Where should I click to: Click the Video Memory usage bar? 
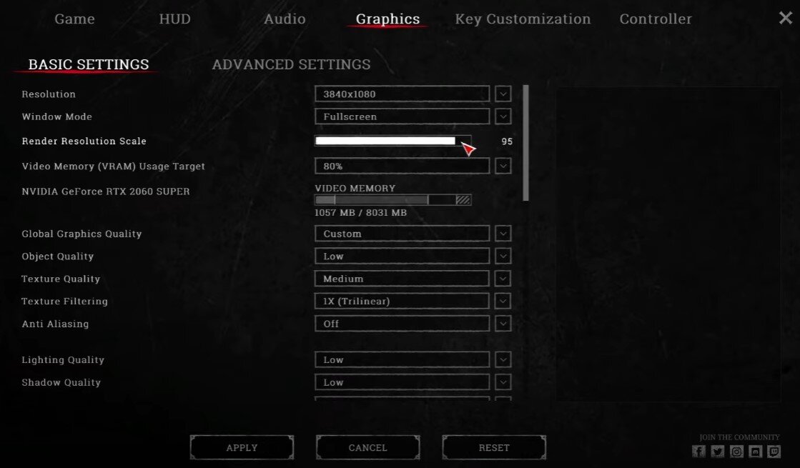tap(393, 199)
